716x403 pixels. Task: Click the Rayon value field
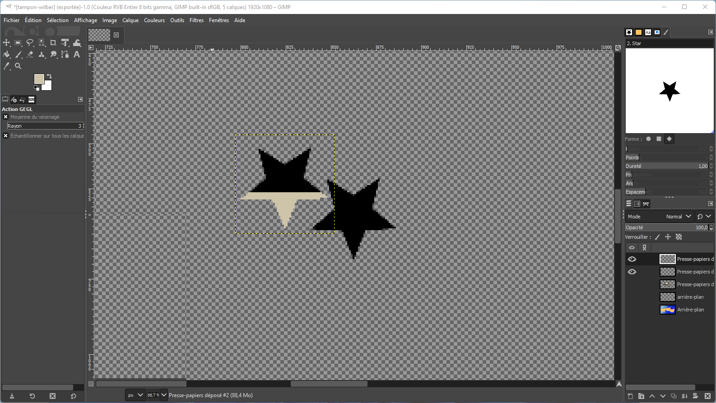click(x=44, y=126)
